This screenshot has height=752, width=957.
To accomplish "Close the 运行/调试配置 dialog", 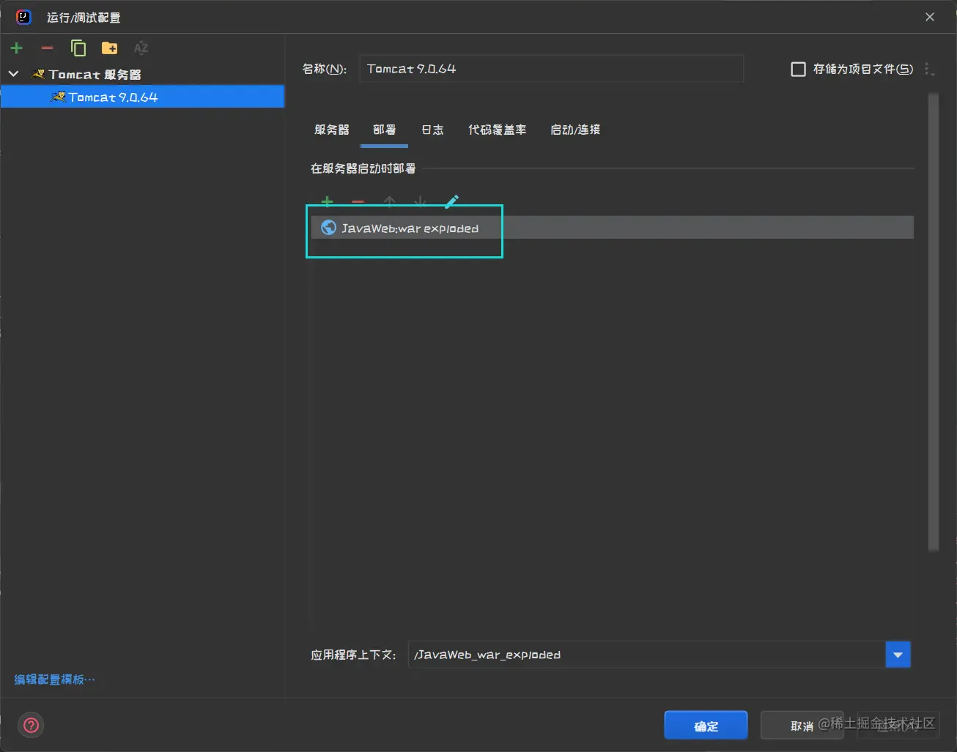I will click(929, 17).
